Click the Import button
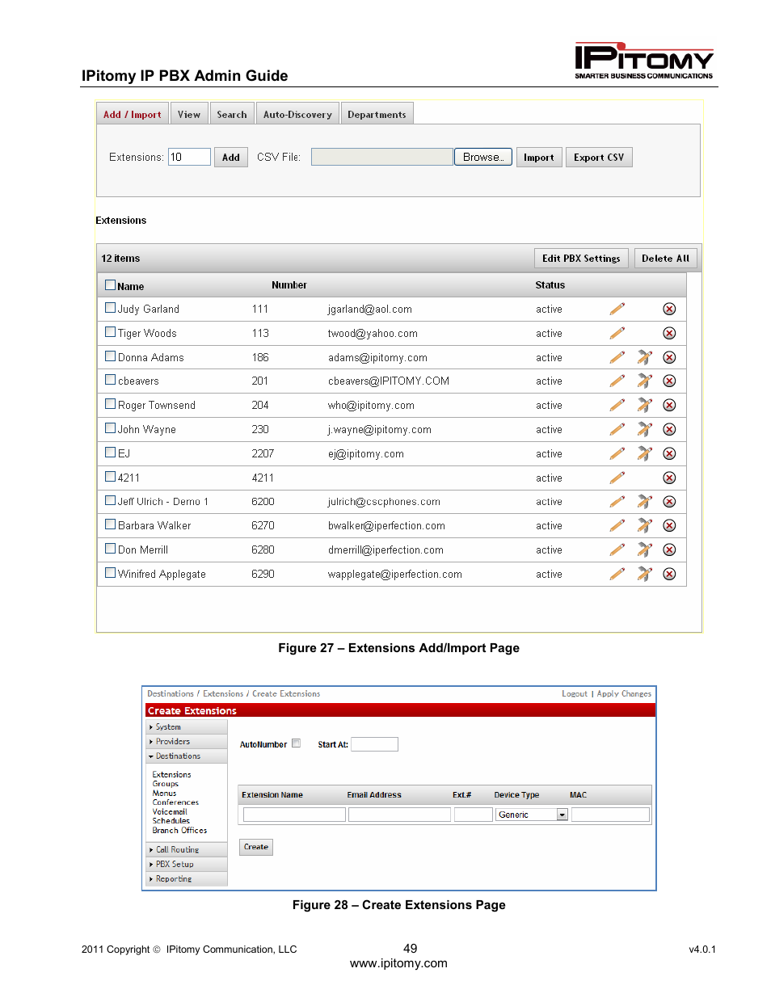 pyautogui.click(x=539, y=158)
